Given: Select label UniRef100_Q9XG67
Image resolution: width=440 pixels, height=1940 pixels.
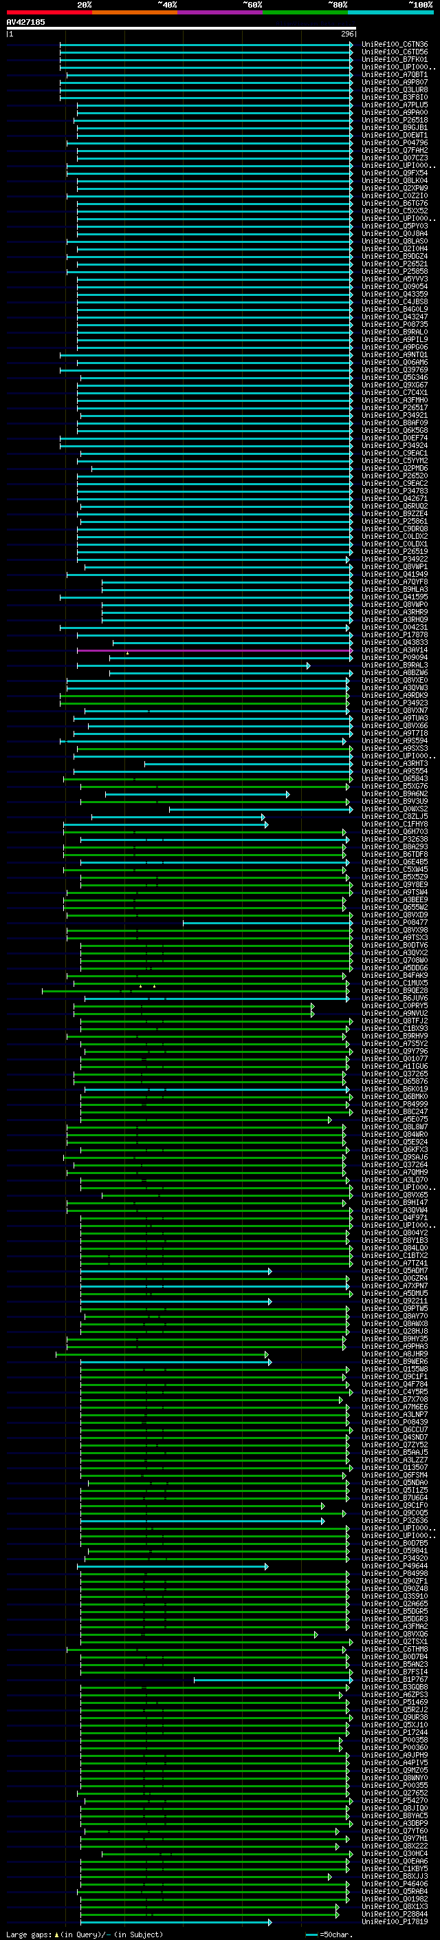Looking at the screenshot, I should click(x=395, y=385).
